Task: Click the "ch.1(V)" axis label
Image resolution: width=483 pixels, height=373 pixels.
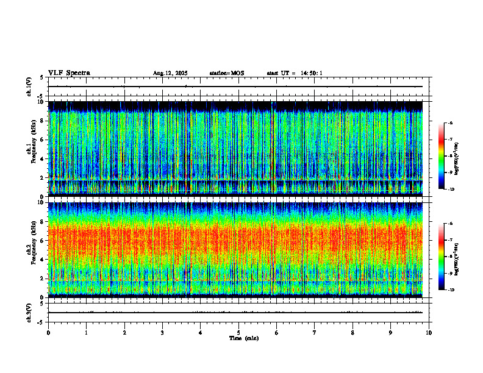Action: coord(29,87)
